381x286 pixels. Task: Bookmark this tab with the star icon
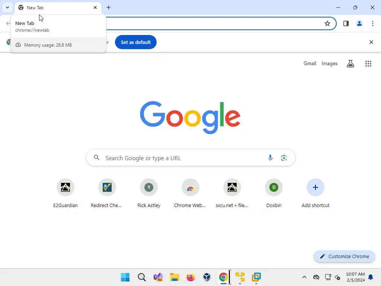[x=327, y=23]
